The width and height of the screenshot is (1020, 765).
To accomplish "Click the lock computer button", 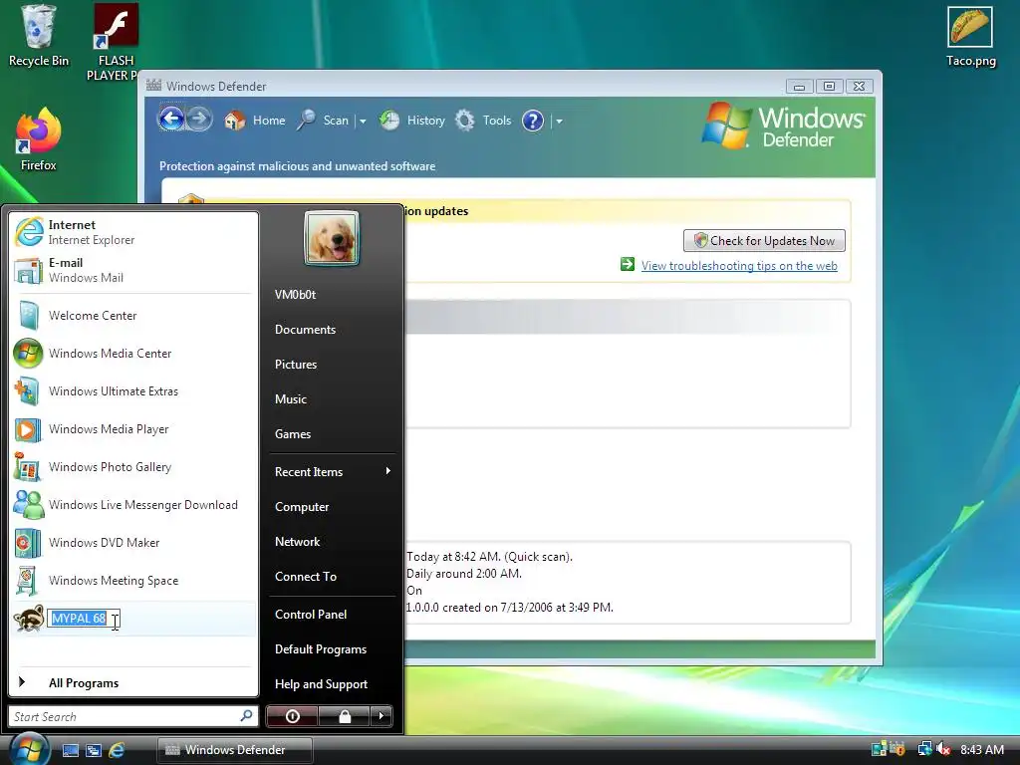I will click(344, 716).
